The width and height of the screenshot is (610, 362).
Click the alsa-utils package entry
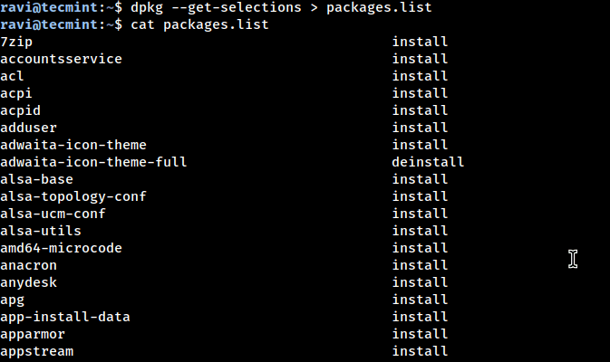(x=41, y=231)
